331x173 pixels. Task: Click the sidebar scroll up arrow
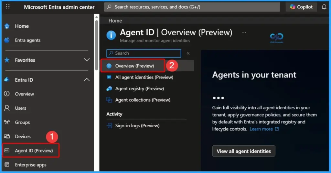(96, 17)
